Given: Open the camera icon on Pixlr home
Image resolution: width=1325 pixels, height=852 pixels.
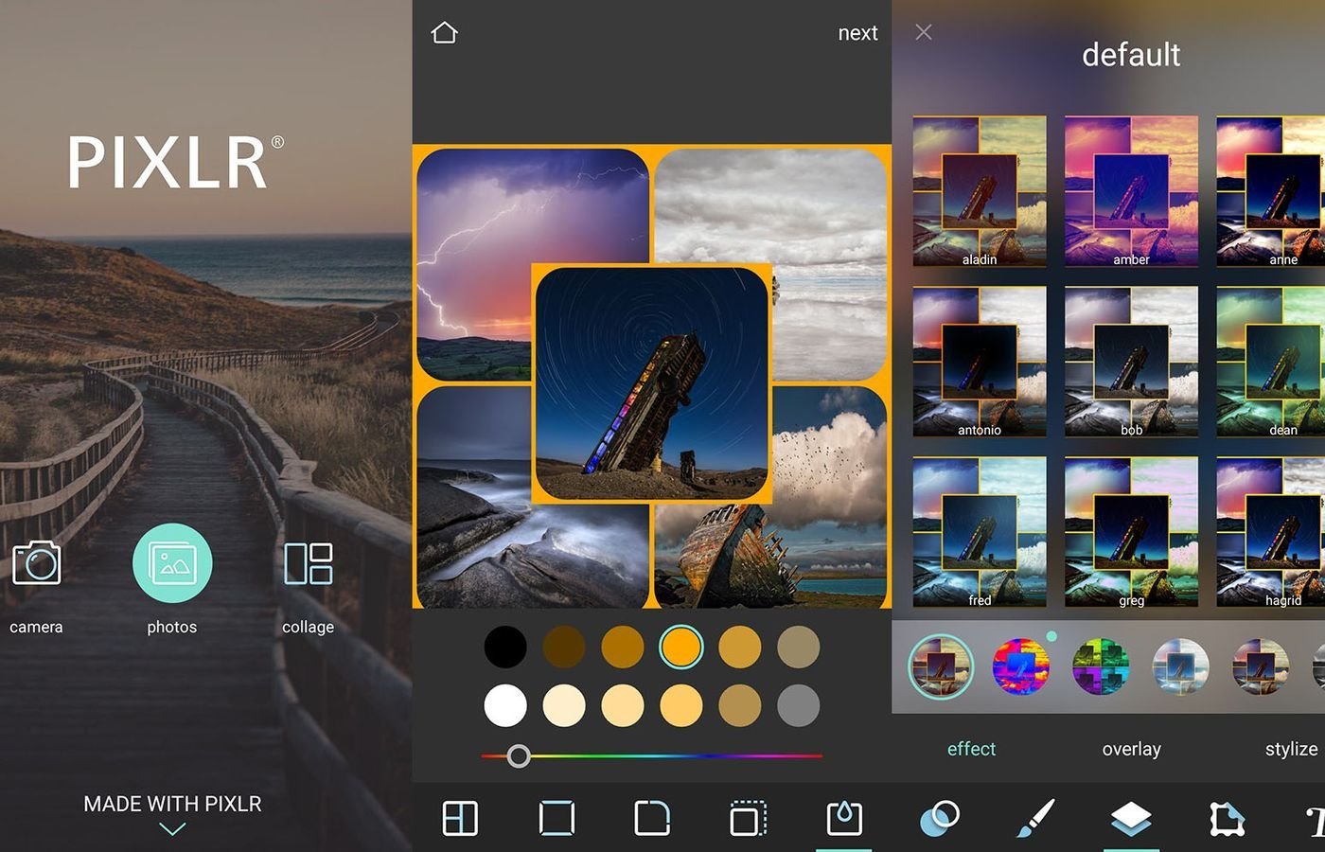Looking at the screenshot, I should tap(36, 562).
